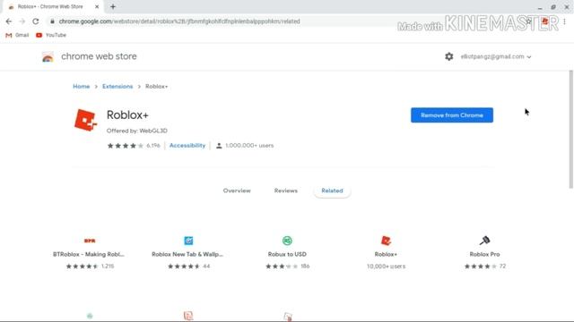Open the Accessibility category link
The image size is (574, 322).
tap(187, 146)
